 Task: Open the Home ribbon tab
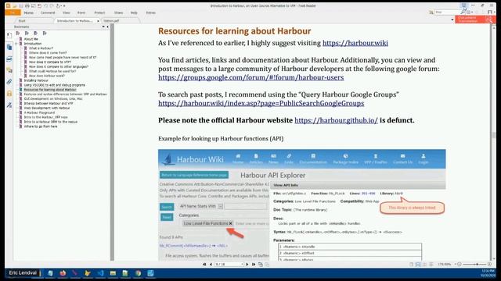tap(29, 12)
